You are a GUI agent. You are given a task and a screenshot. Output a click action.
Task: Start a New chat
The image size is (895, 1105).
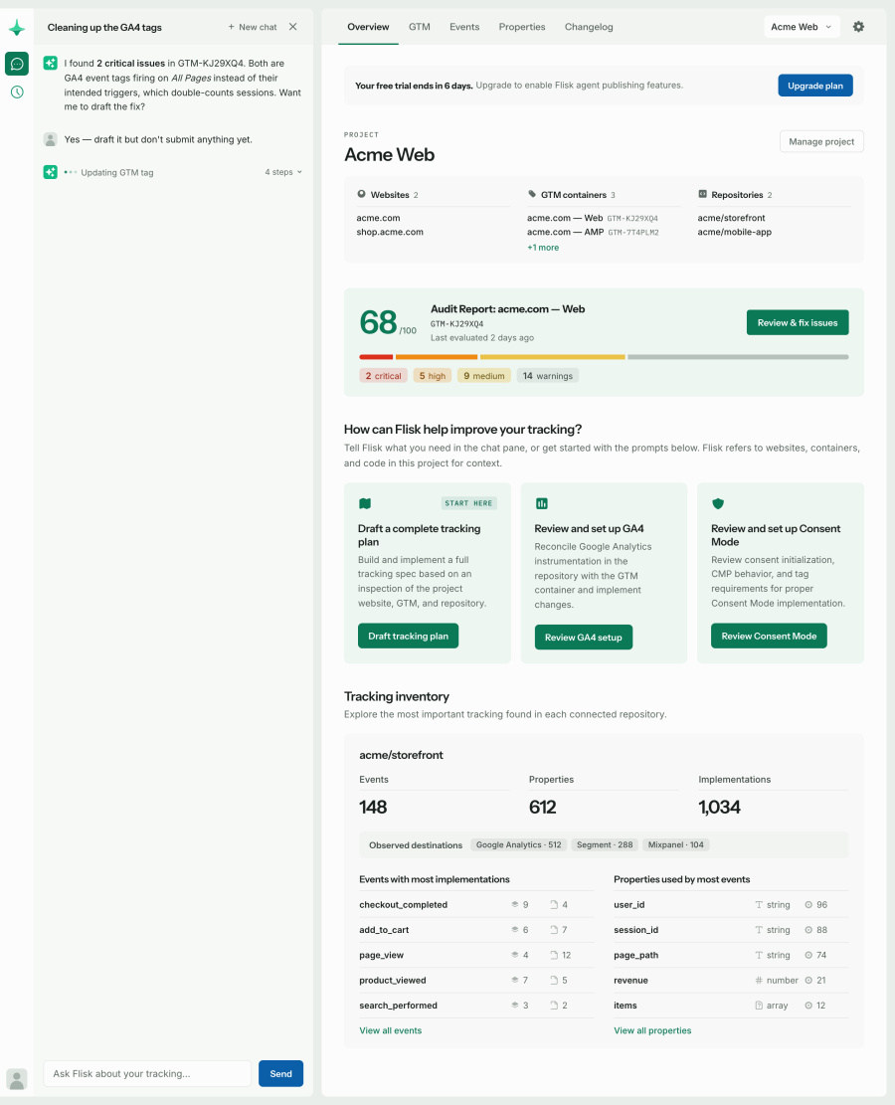[x=253, y=27]
